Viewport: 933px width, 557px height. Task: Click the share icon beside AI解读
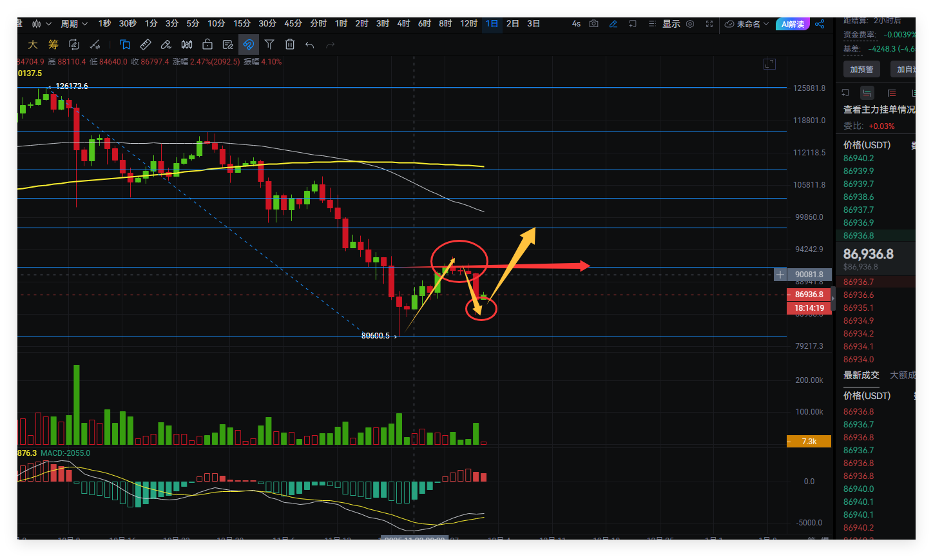coord(820,24)
